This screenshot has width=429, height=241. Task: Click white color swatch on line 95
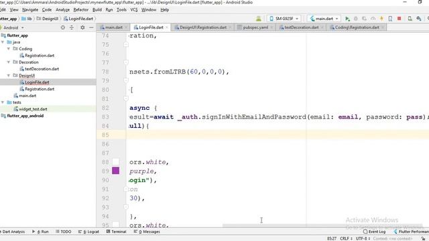(115, 225)
